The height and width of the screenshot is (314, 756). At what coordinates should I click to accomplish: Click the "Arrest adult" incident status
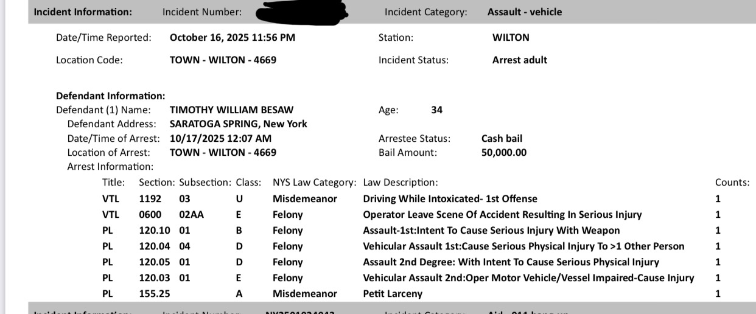519,60
